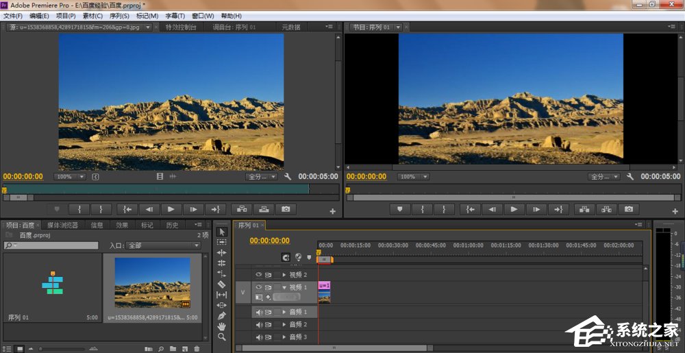The width and height of the screenshot is (685, 353).
Task: Toggle snap magnet in the timeline
Action: 286,258
